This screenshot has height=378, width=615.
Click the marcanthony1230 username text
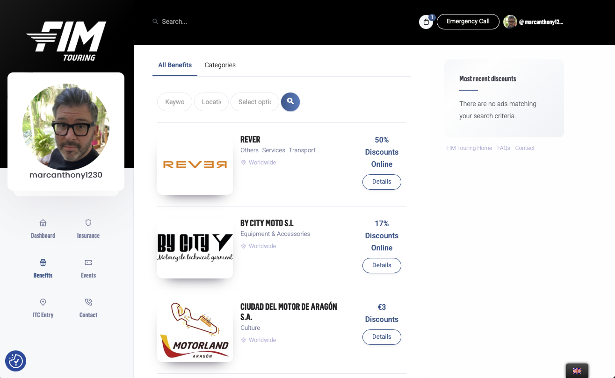pyautogui.click(x=66, y=175)
